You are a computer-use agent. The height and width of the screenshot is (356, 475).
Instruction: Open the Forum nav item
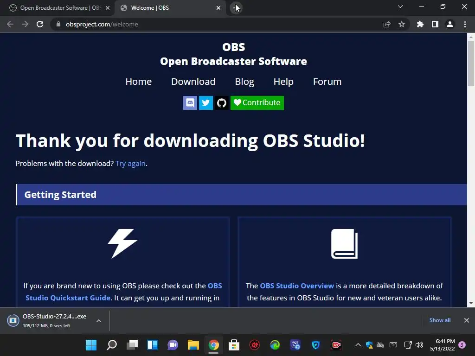pyautogui.click(x=327, y=82)
